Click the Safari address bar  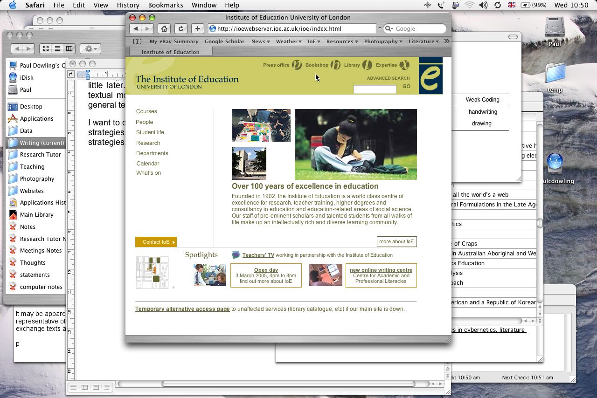coord(292,28)
